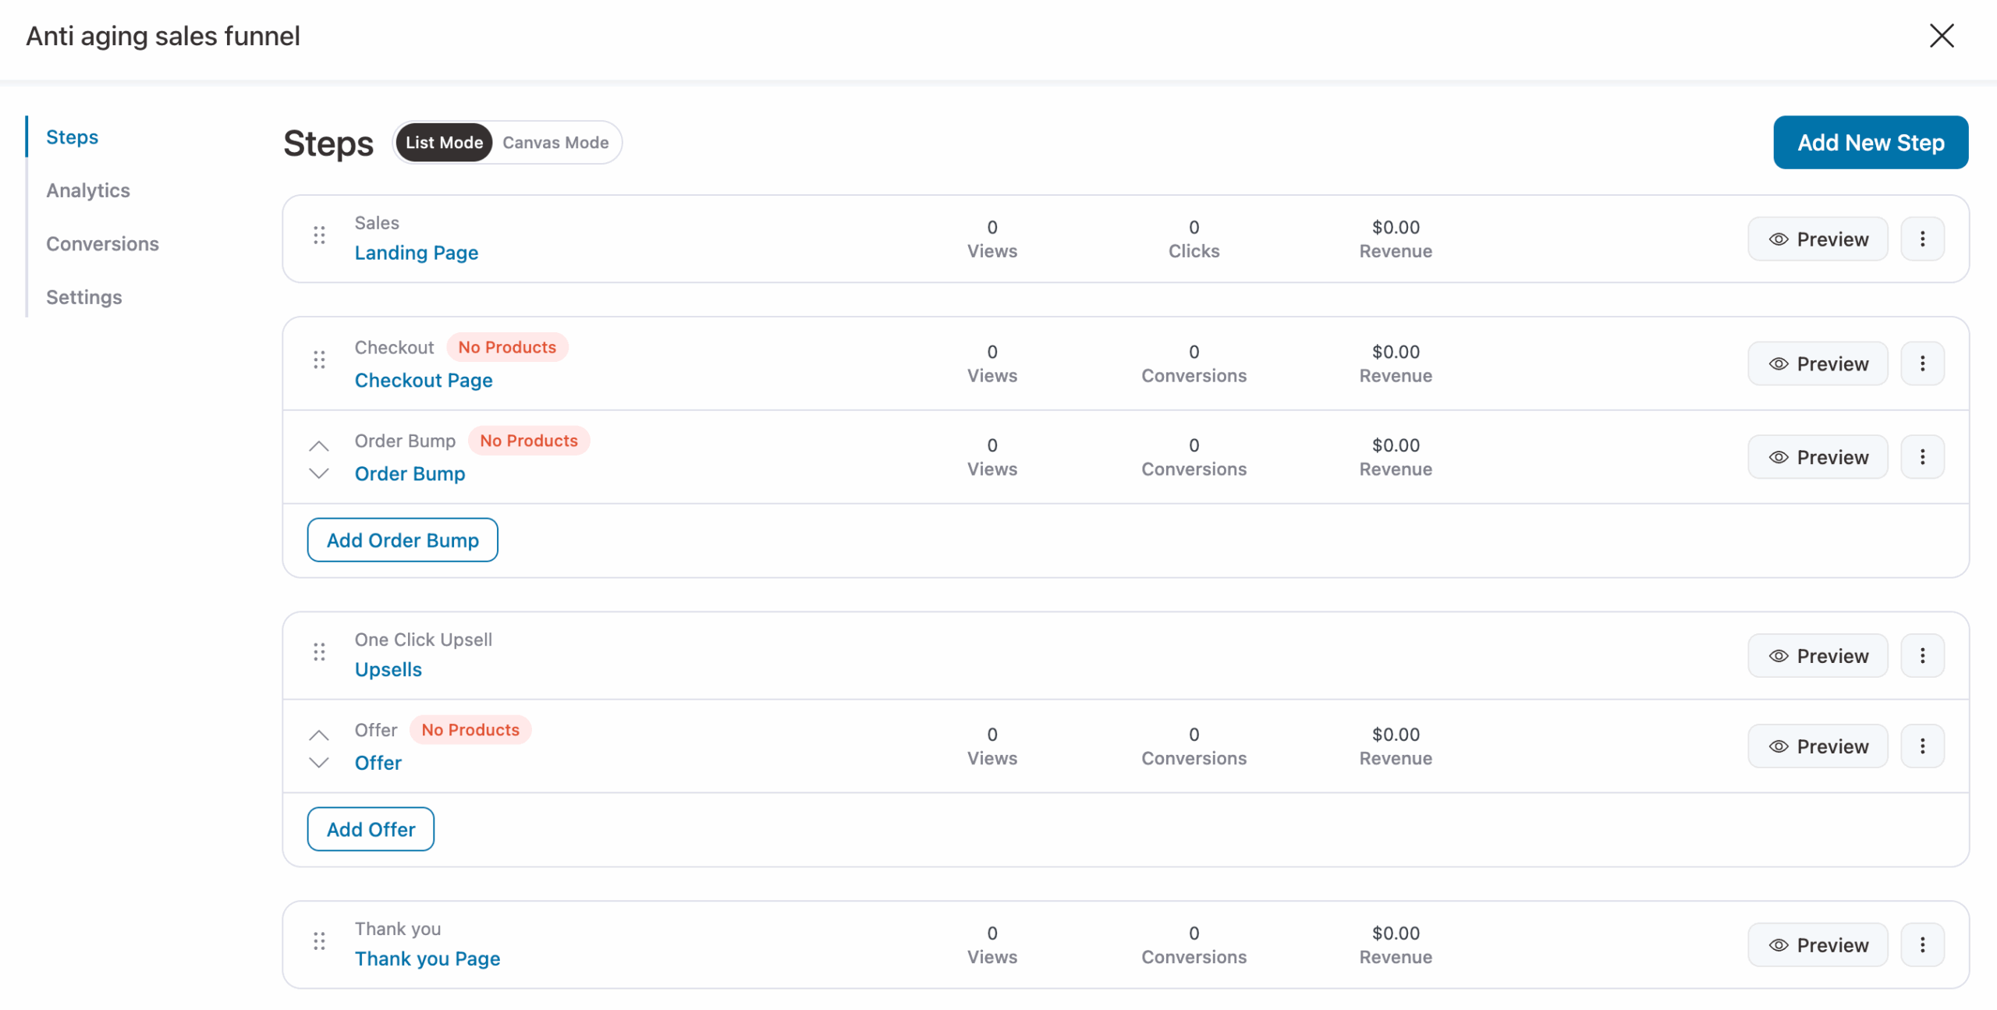
Task: Preview the Offer step
Action: point(1818,746)
